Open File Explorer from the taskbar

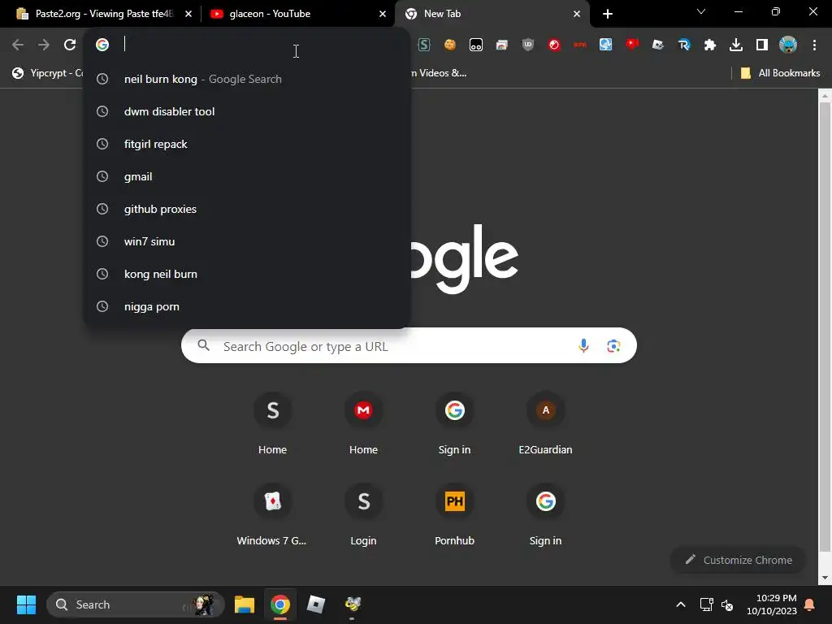pyautogui.click(x=245, y=604)
